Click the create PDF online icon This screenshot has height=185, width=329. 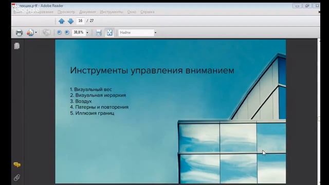[30, 32]
